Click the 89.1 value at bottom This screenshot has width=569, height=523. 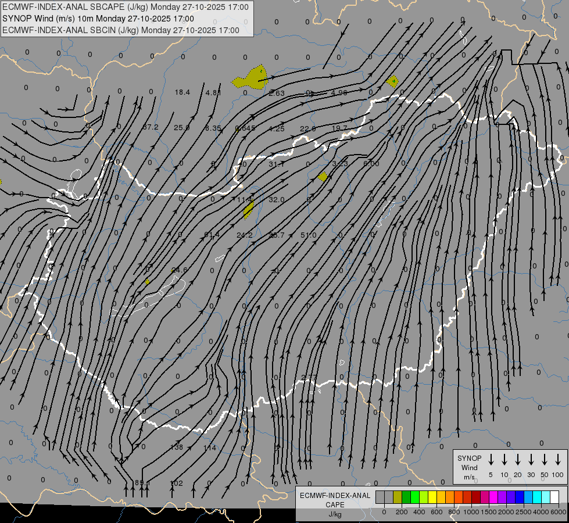click(x=142, y=483)
